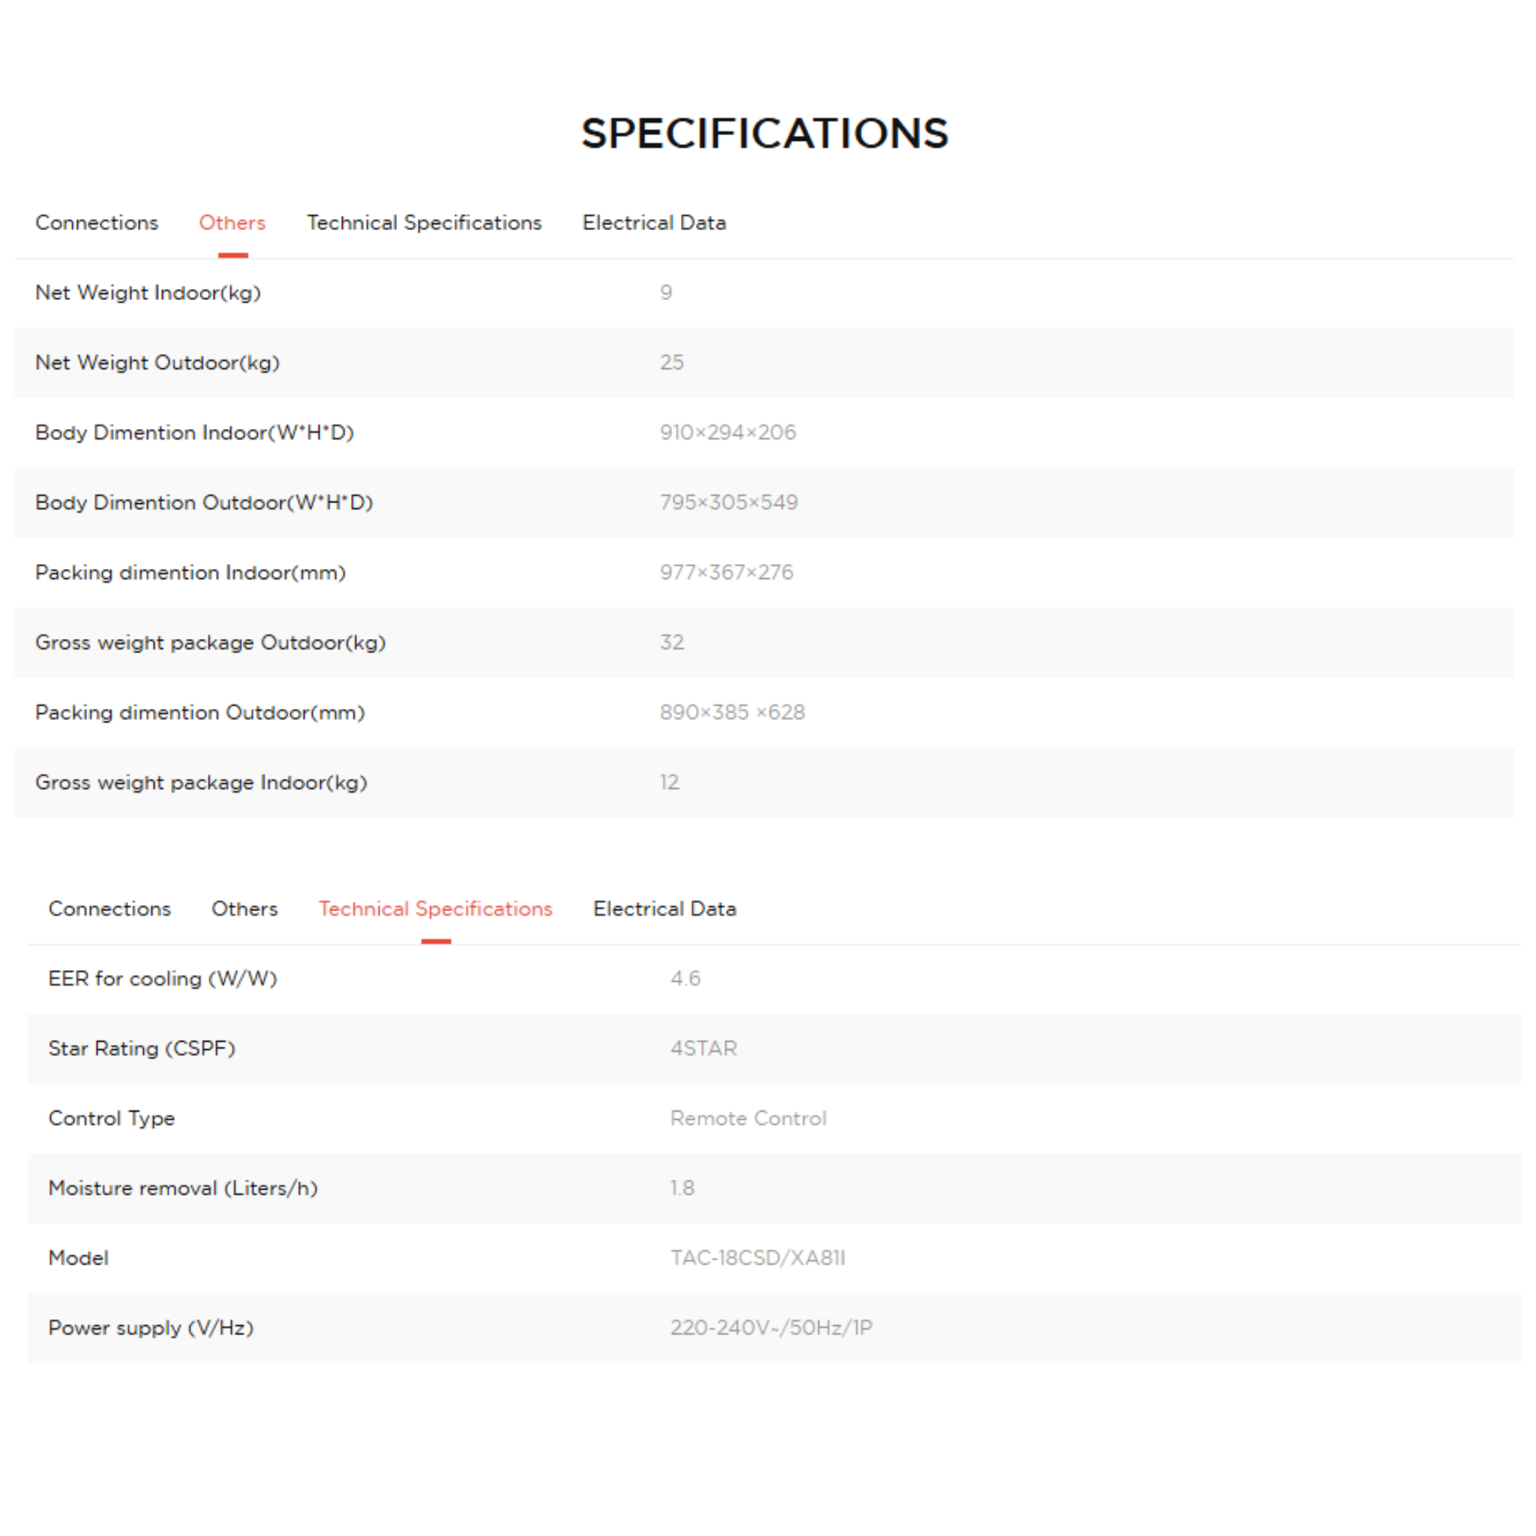Click the indoor body dimension value 910×294×206
This screenshot has height=1536, width=1536.
click(727, 433)
